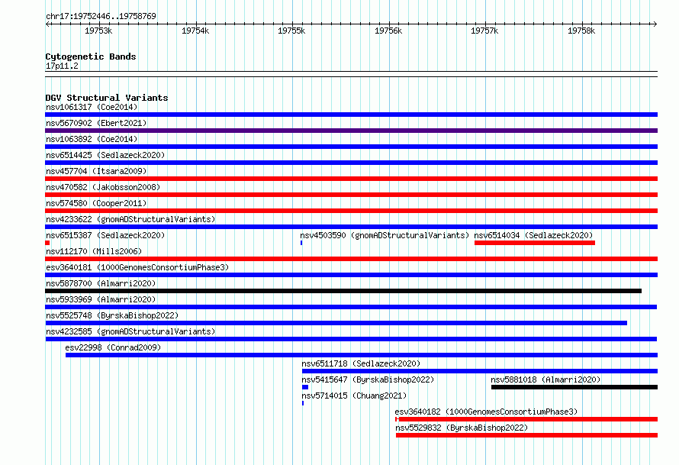Click the nsv6514425 (Sedlazeck2020) label
The width and height of the screenshot is (679, 465).
pyautogui.click(x=105, y=155)
